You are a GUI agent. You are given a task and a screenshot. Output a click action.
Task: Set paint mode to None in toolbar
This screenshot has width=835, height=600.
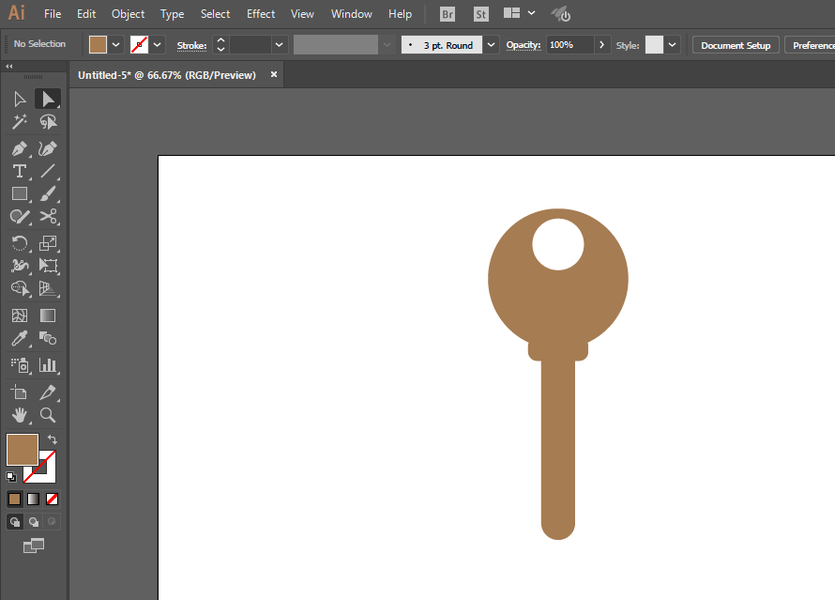(x=53, y=499)
